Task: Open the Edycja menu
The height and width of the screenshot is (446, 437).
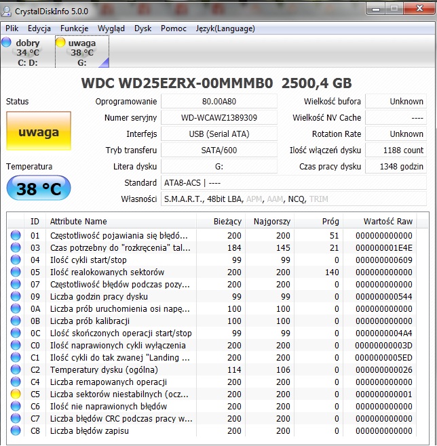Action: [39, 28]
